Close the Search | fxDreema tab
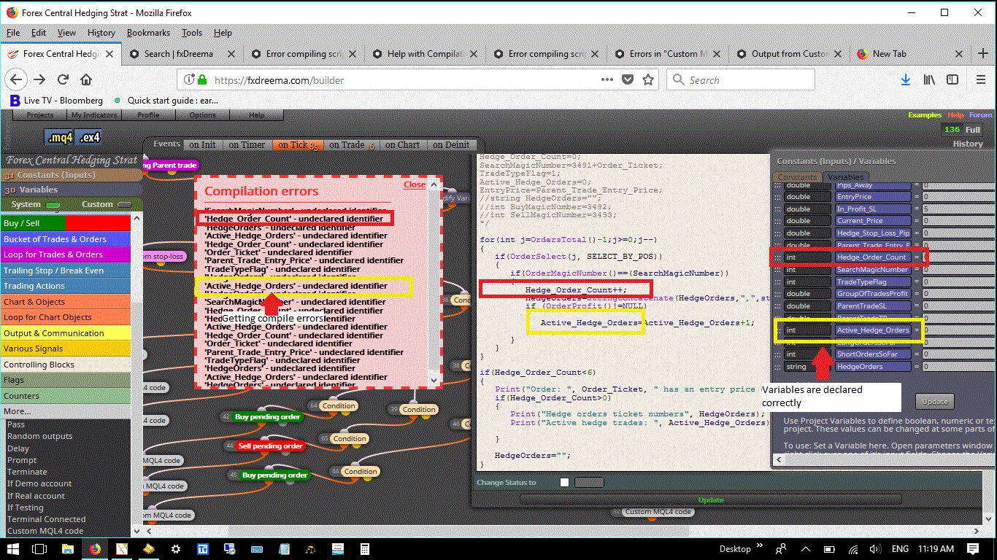The image size is (997, 560). click(x=231, y=53)
